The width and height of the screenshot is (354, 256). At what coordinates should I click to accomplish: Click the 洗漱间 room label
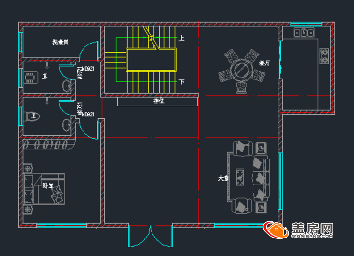click(60, 42)
